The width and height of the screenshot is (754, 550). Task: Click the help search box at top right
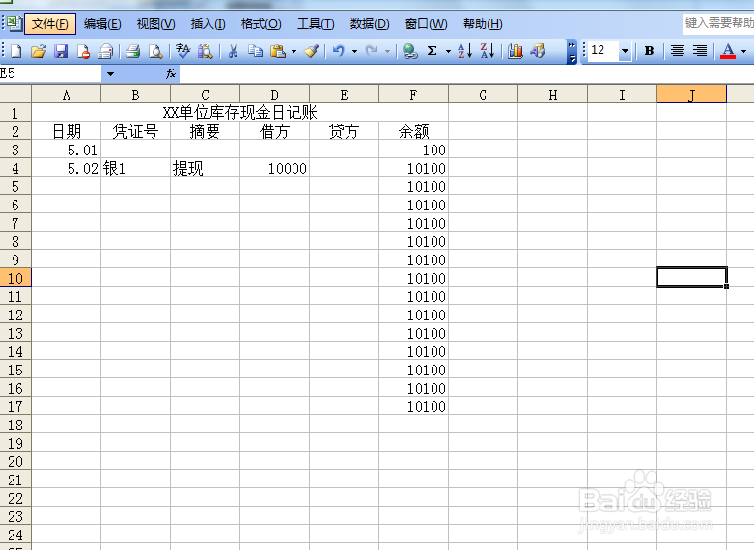718,23
